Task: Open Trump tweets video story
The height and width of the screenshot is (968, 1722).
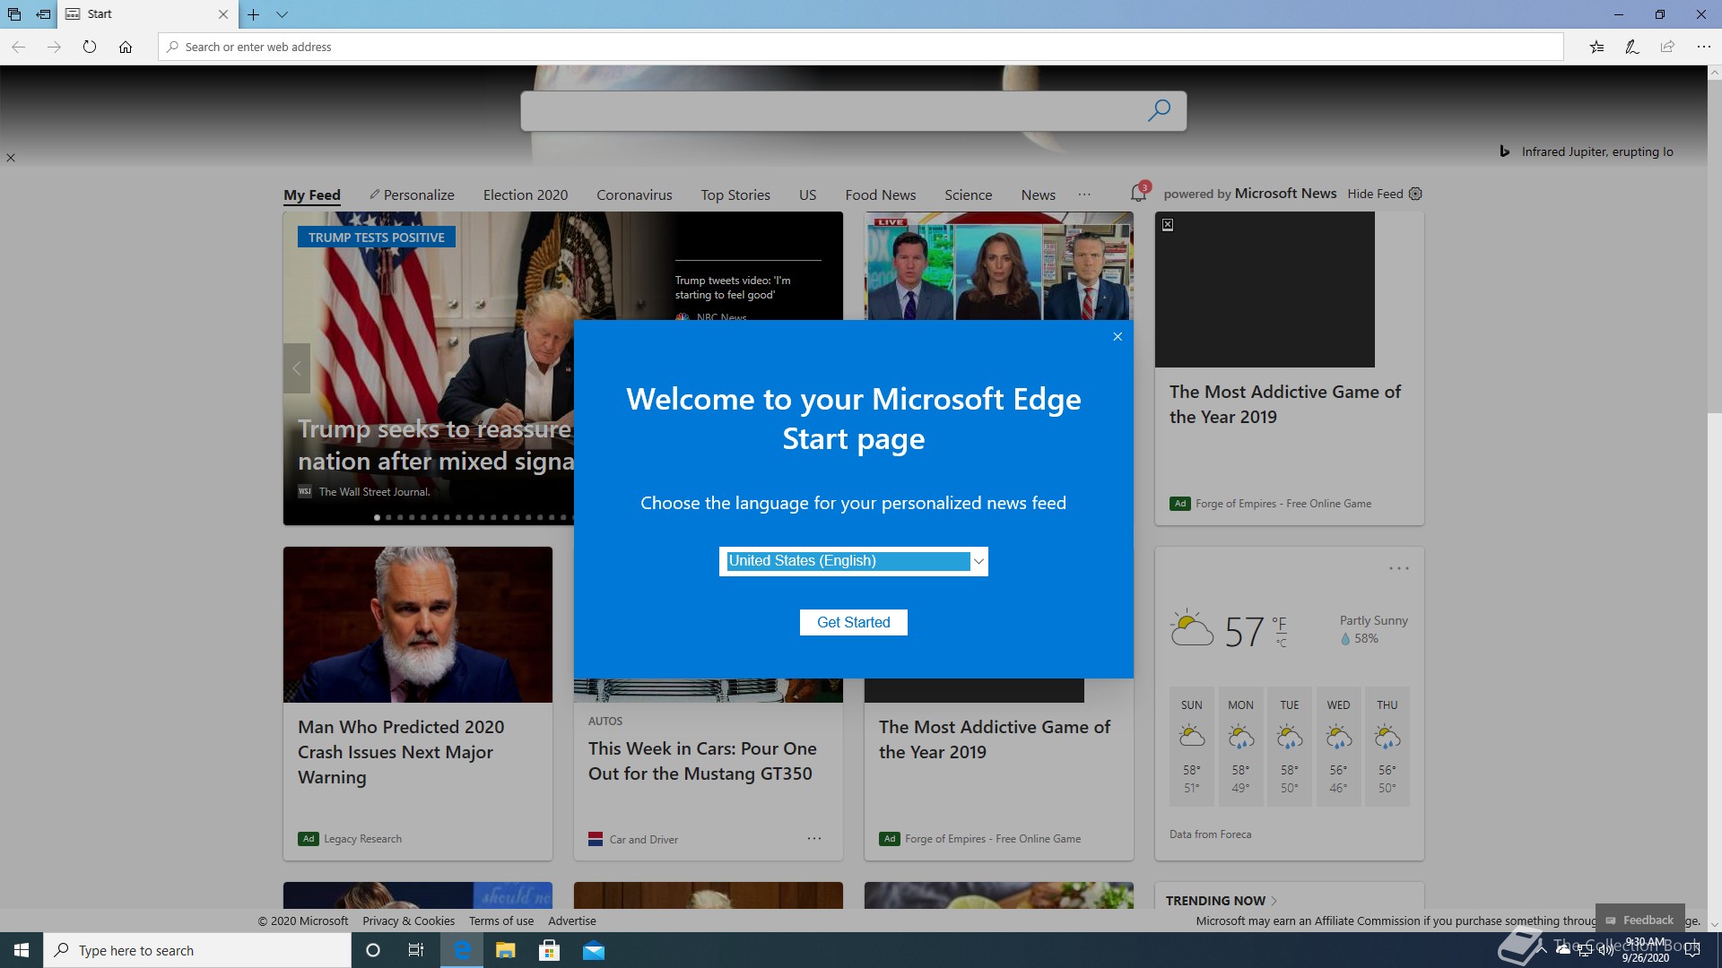Action: 733,288
